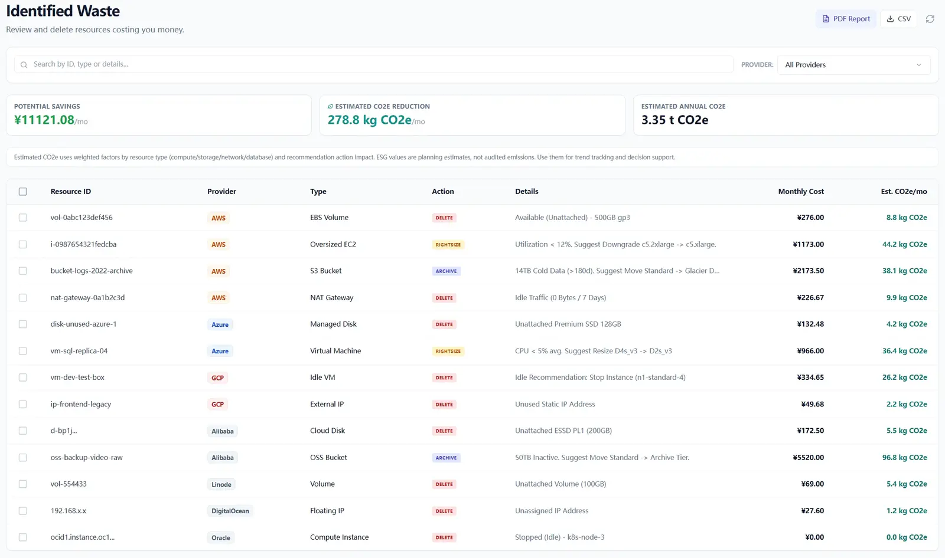
Task: Toggle the select-all checkbox in header
Action: click(x=23, y=192)
